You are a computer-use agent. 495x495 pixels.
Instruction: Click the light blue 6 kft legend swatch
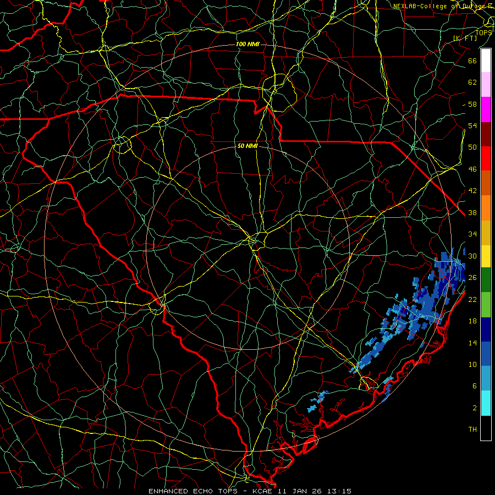pos(486,378)
